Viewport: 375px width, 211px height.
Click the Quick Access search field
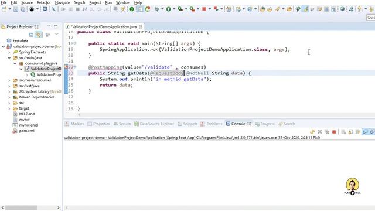pyautogui.click(x=371, y=18)
